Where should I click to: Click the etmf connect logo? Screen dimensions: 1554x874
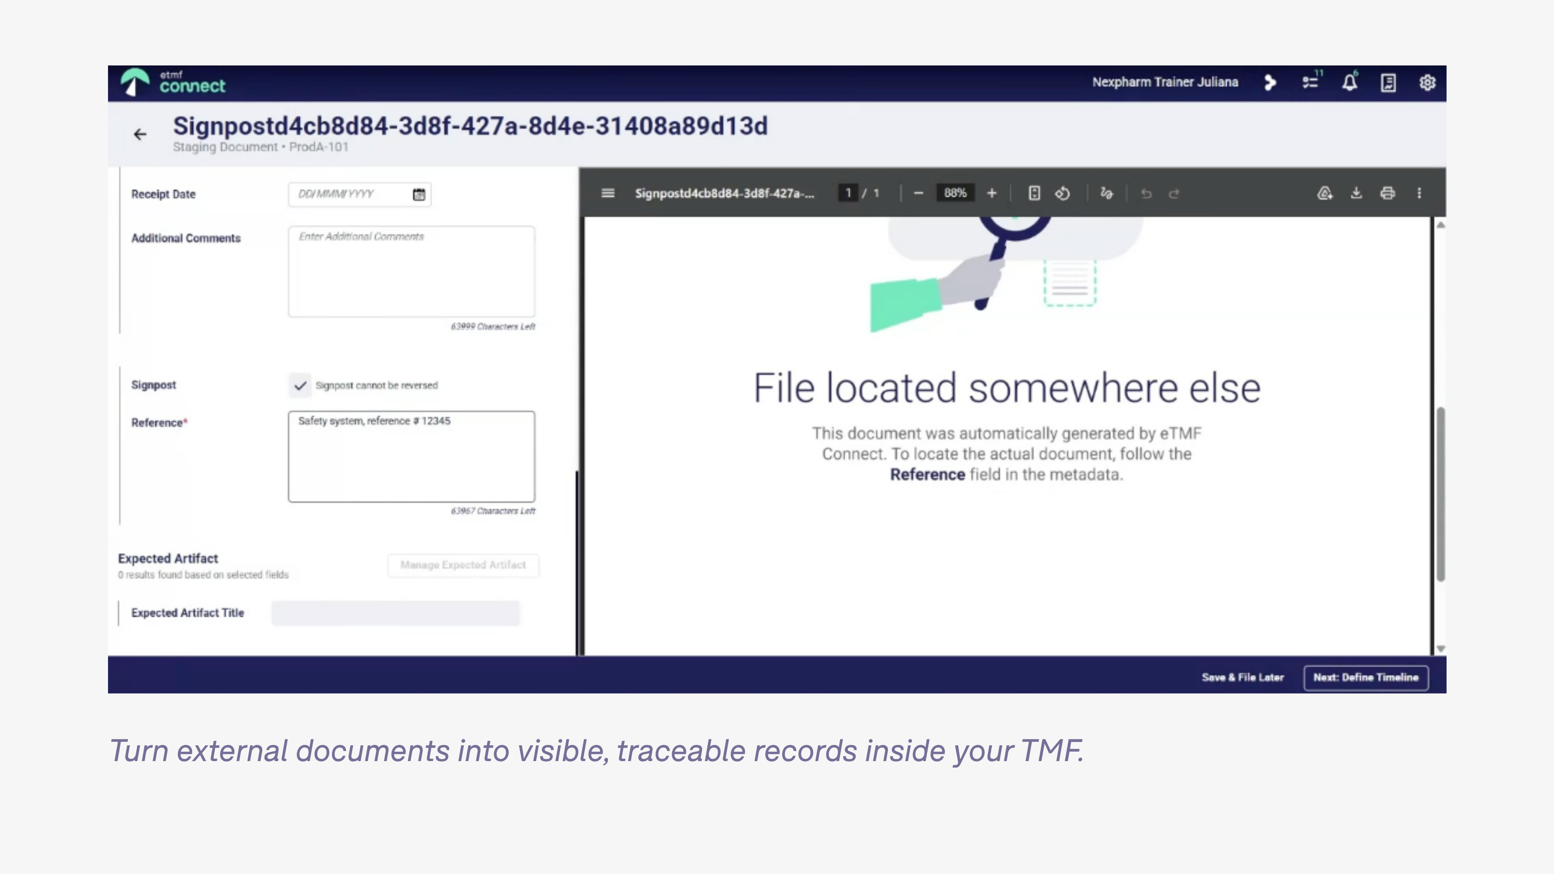click(173, 82)
